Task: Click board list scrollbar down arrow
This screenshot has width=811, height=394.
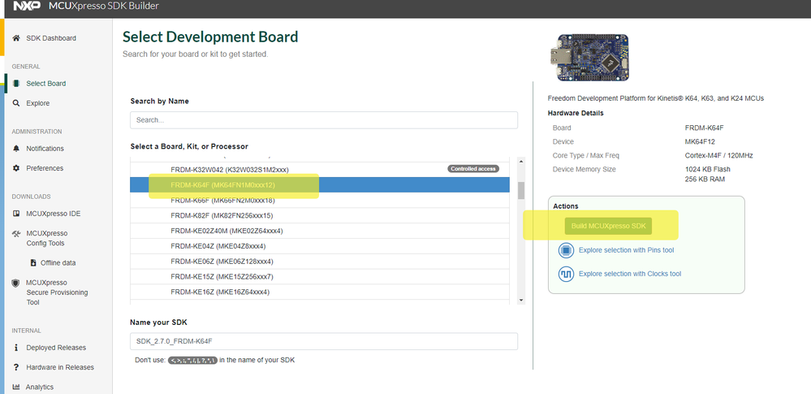Action: pyautogui.click(x=521, y=300)
